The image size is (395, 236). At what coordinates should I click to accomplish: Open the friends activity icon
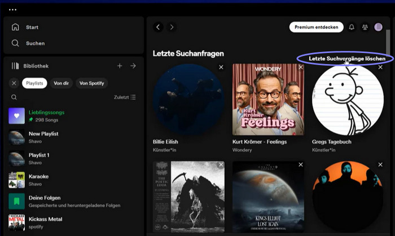coord(365,27)
